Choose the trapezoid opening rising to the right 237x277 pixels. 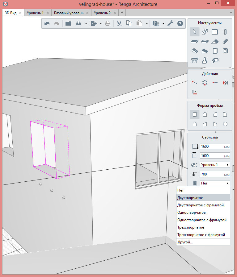coord(205,124)
